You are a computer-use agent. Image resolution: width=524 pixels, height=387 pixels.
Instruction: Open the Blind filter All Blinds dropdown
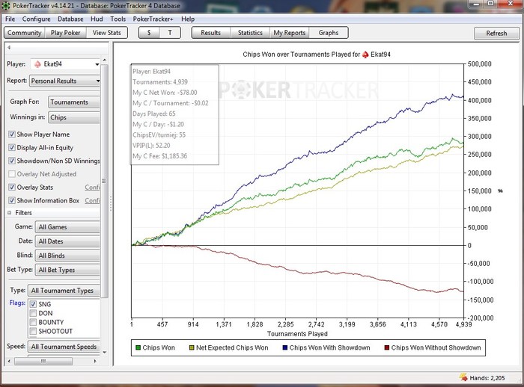67,256
